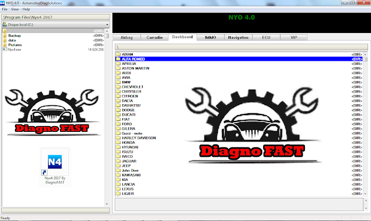Click the GILERA folder icon
Screen dimensions: 371x221
click(118, 128)
